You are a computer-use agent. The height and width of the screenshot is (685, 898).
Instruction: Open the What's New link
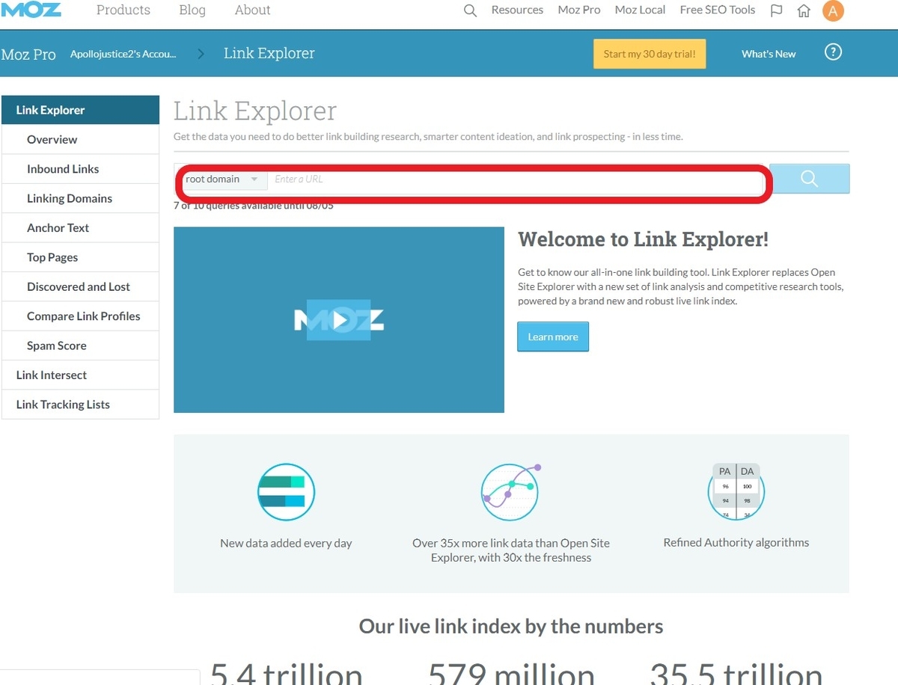769,54
